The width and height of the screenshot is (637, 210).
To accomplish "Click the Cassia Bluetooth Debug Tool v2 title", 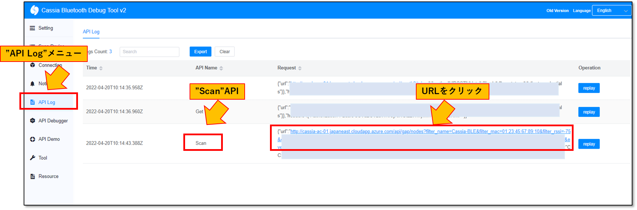I will click(x=84, y=10).
